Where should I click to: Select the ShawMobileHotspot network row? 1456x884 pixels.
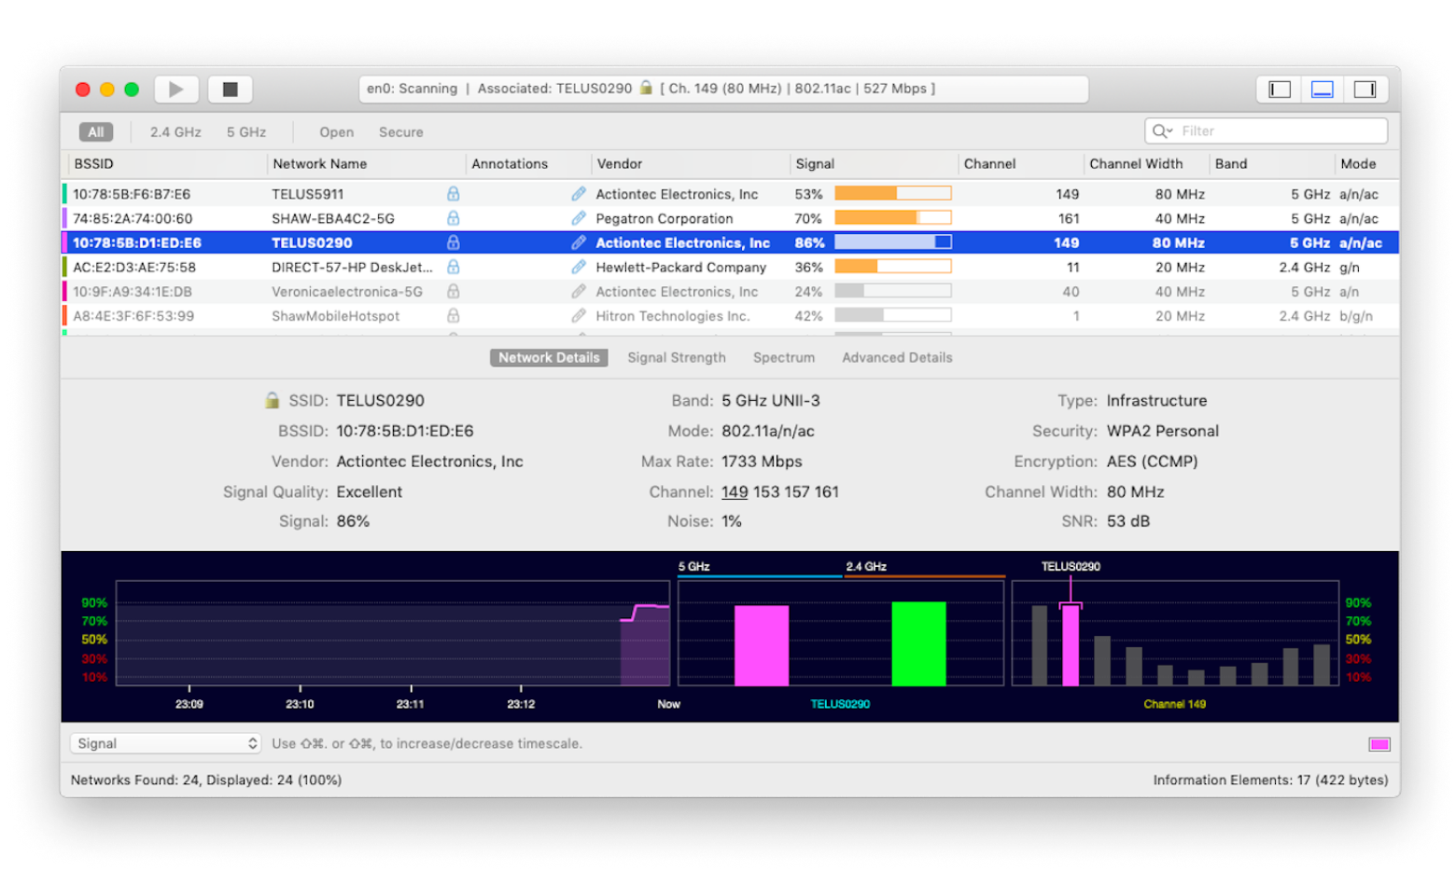pyautogui.click(x=730, y=315)
